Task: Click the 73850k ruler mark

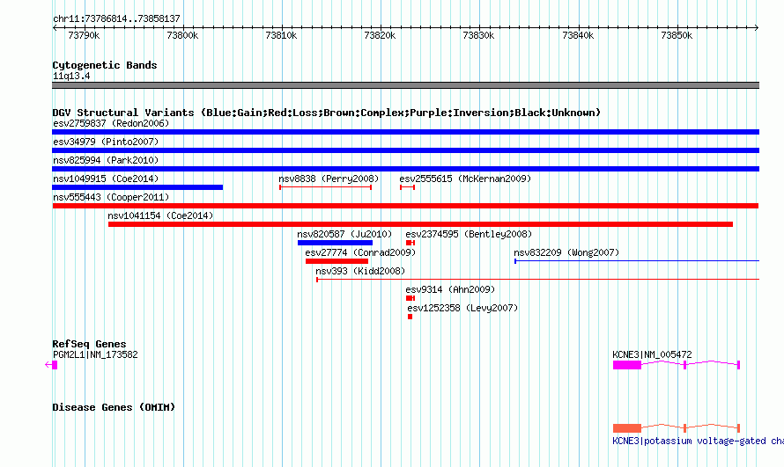Action: point(677,35)
